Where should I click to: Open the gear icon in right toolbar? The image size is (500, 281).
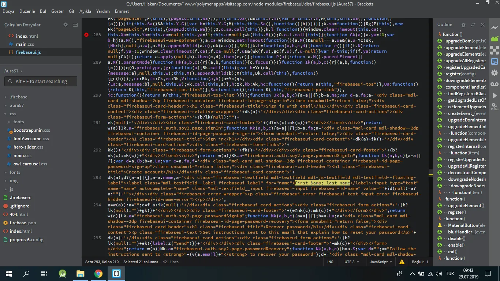[x=495, y=73]
